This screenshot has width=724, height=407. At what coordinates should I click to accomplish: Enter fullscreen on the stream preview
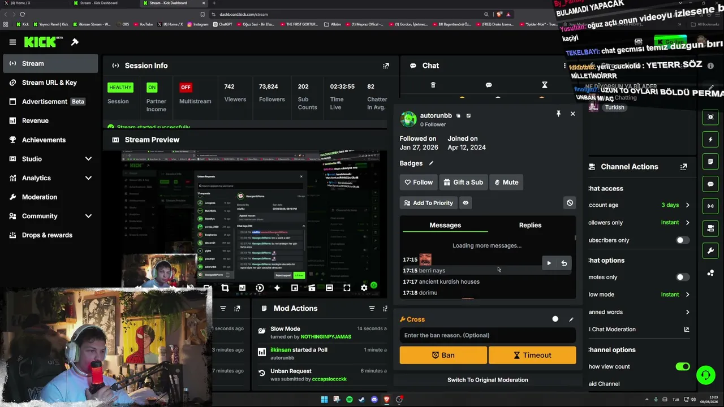[347, 288]
